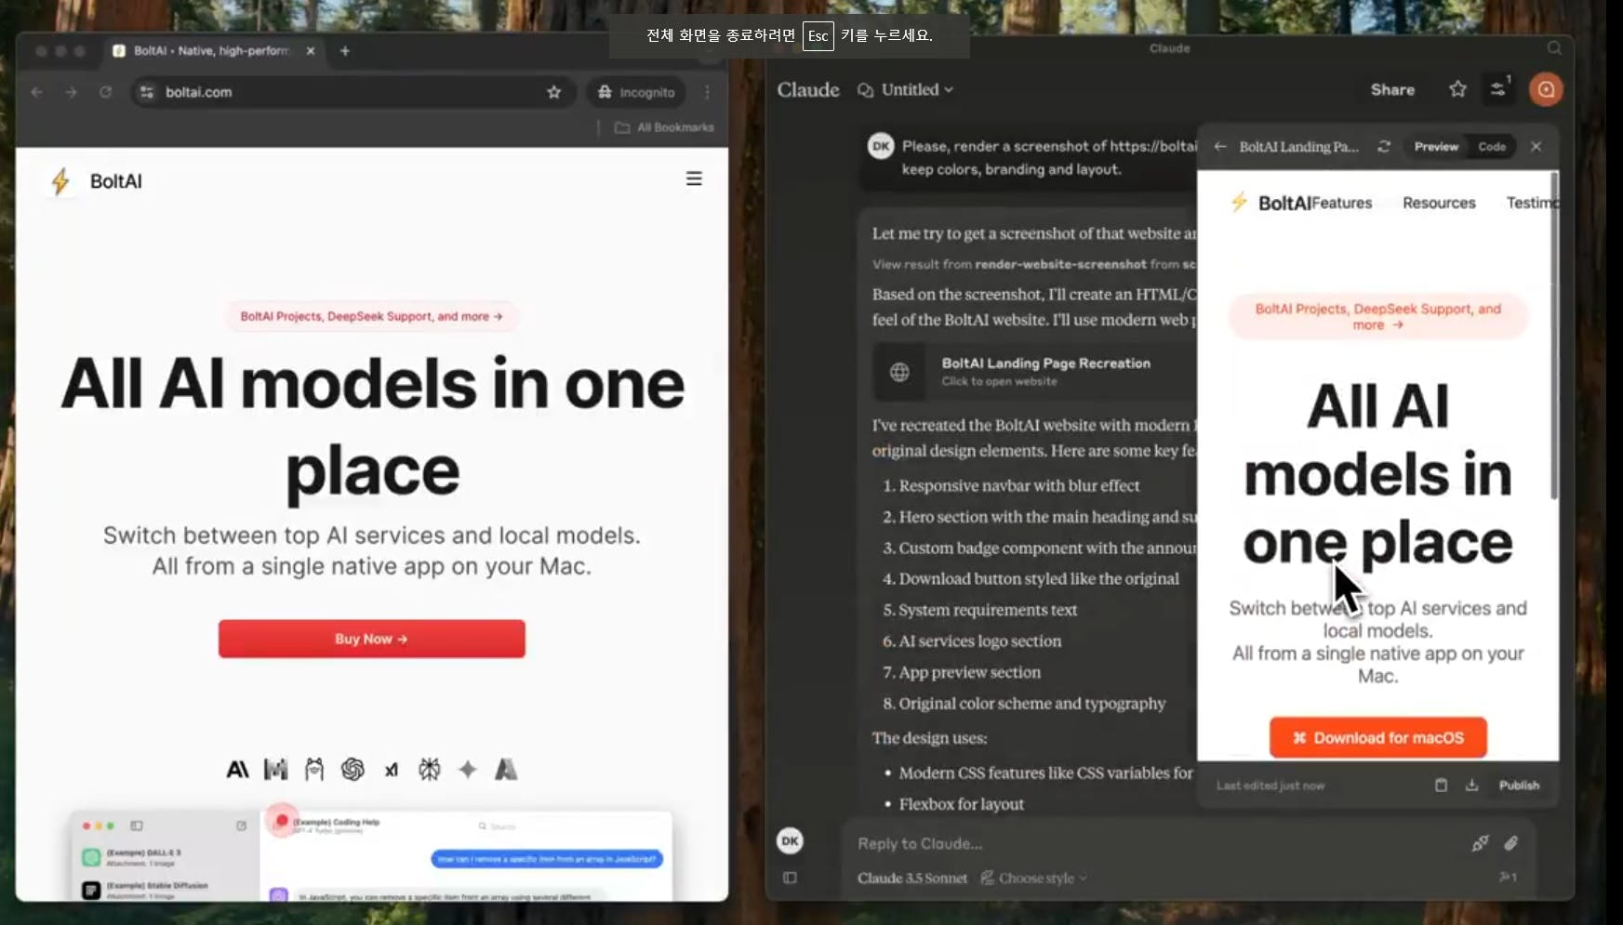Click the Anthropic logo in the AI services row
The image size is (1623, 925).
point(238,770)
